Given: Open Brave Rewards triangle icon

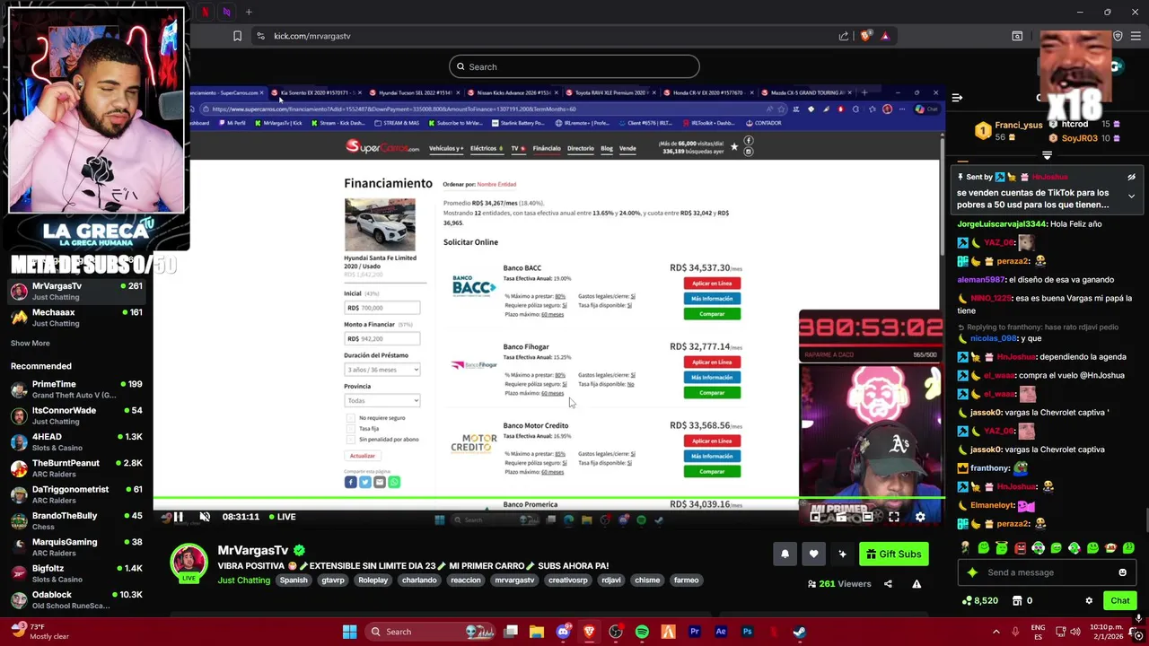Looking at the screenshot, I should 885,36.
